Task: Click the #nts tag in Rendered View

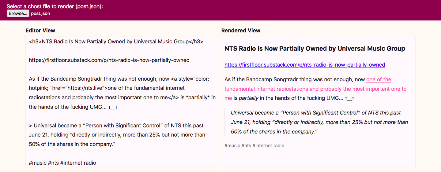Action: pos(246,146)
